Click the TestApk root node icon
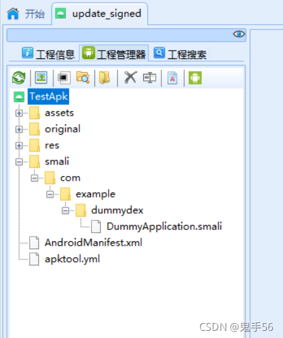 click(19, 97)
